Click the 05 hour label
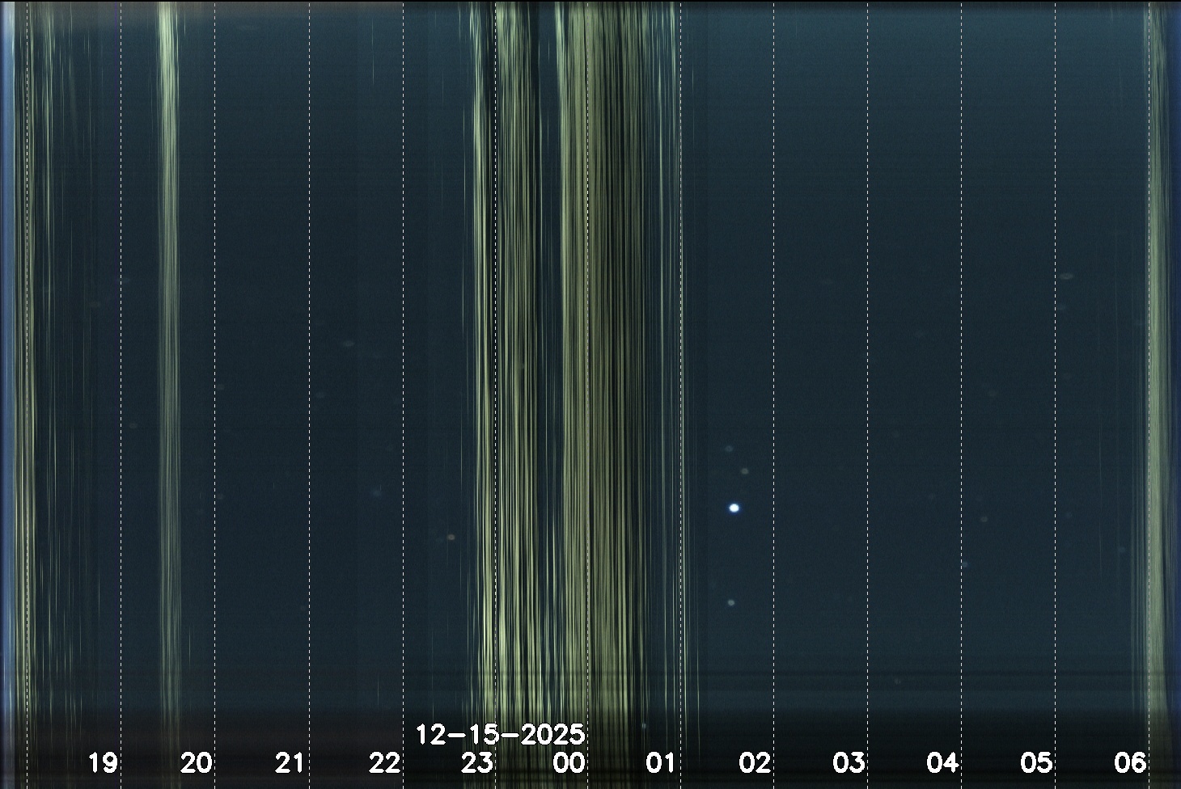 [x=1036, y=762]
